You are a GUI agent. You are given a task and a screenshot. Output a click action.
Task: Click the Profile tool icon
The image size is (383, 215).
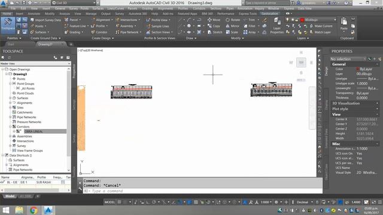[93, 26]
